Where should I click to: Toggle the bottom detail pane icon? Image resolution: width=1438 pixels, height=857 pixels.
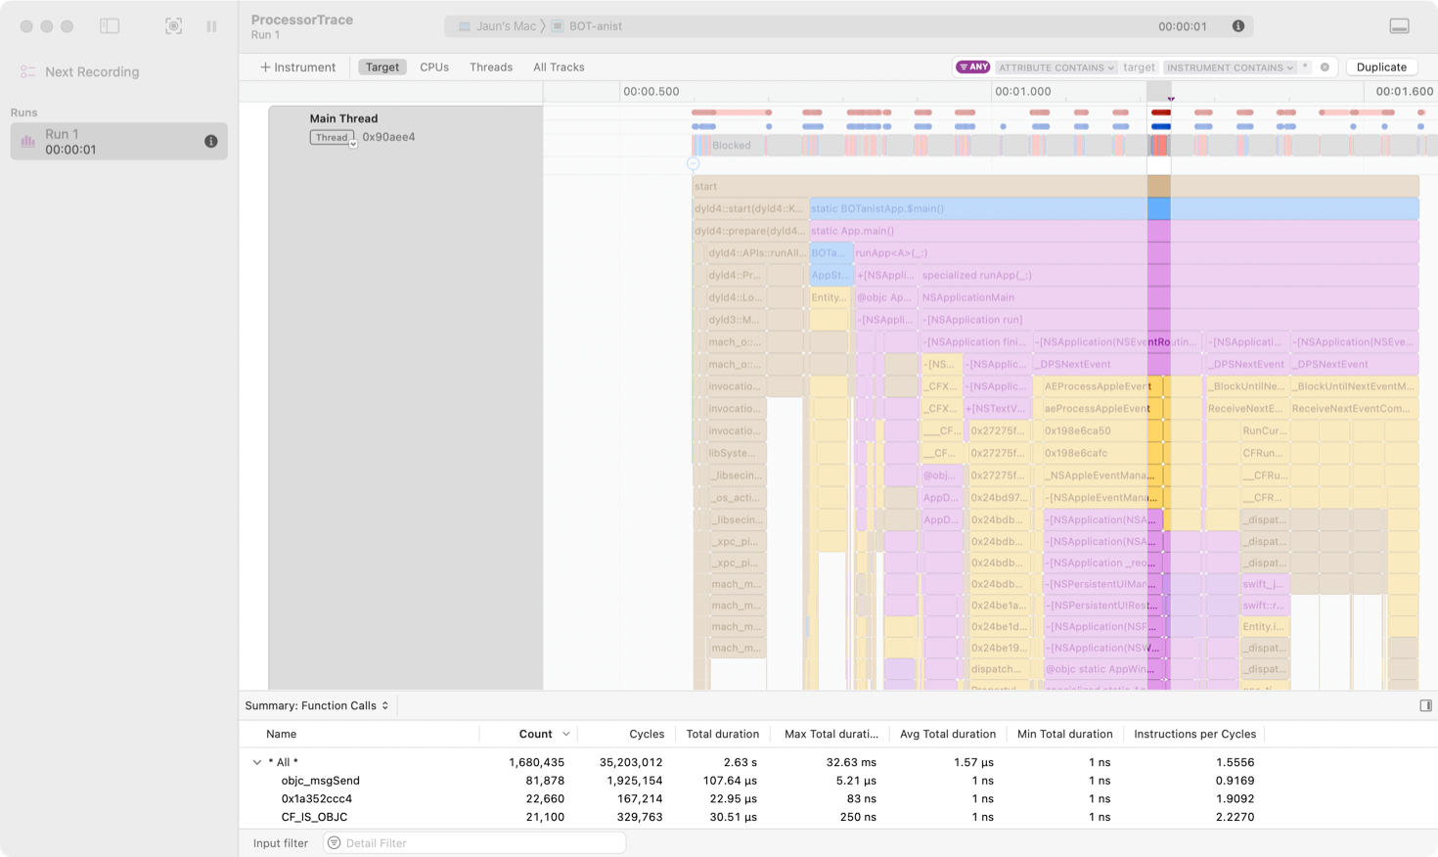(1399, 26)
